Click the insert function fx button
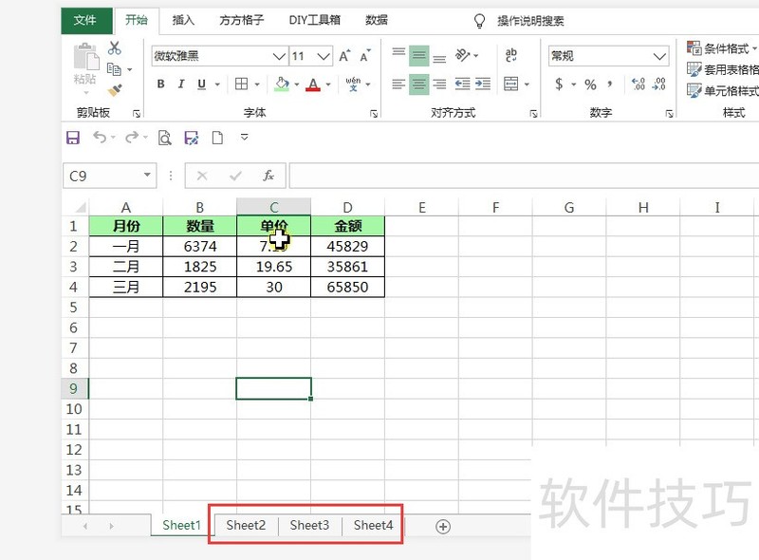Viewport: 759px width, 560px height. (x=268, y=176)
